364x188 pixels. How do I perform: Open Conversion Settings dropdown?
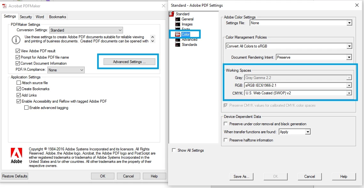86,30
